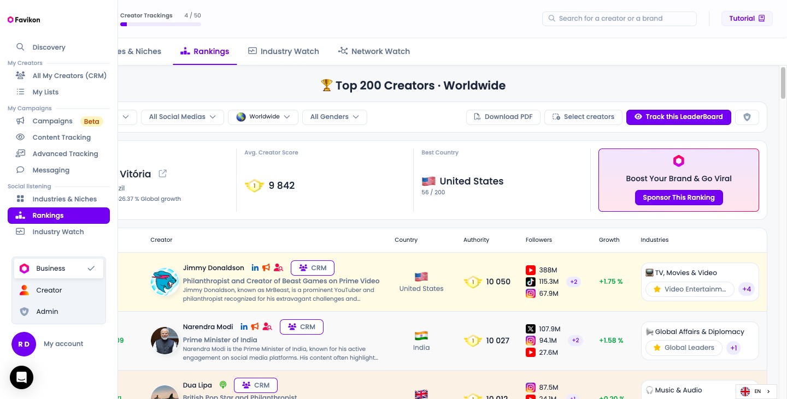787x399 pixels.
Task: Click the podcast icon beside Dua Lipa
Action: [x=222, y=385]
